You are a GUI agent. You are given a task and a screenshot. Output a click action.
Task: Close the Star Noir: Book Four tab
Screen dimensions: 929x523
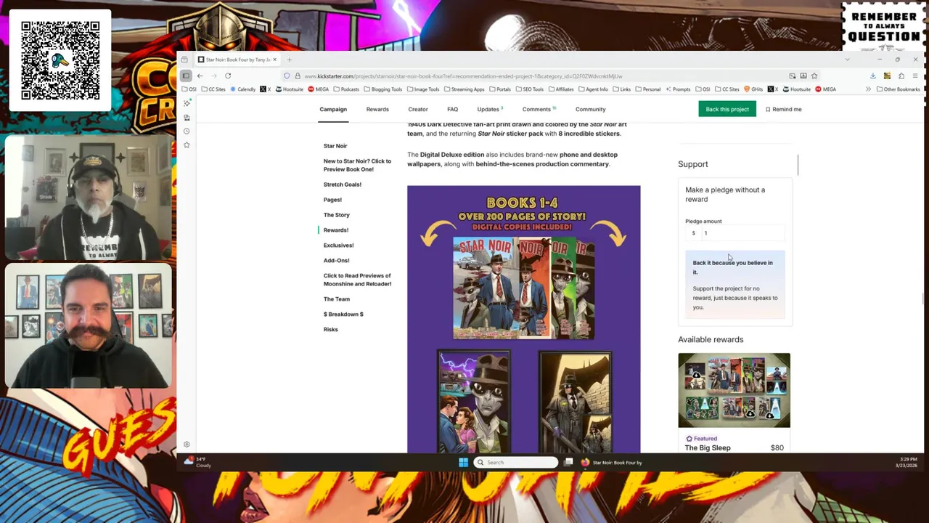click(274, 60)
